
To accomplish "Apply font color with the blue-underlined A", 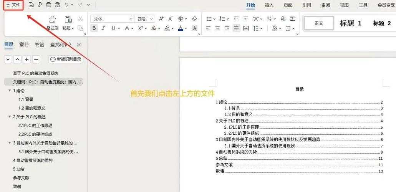I will point(180,28).
